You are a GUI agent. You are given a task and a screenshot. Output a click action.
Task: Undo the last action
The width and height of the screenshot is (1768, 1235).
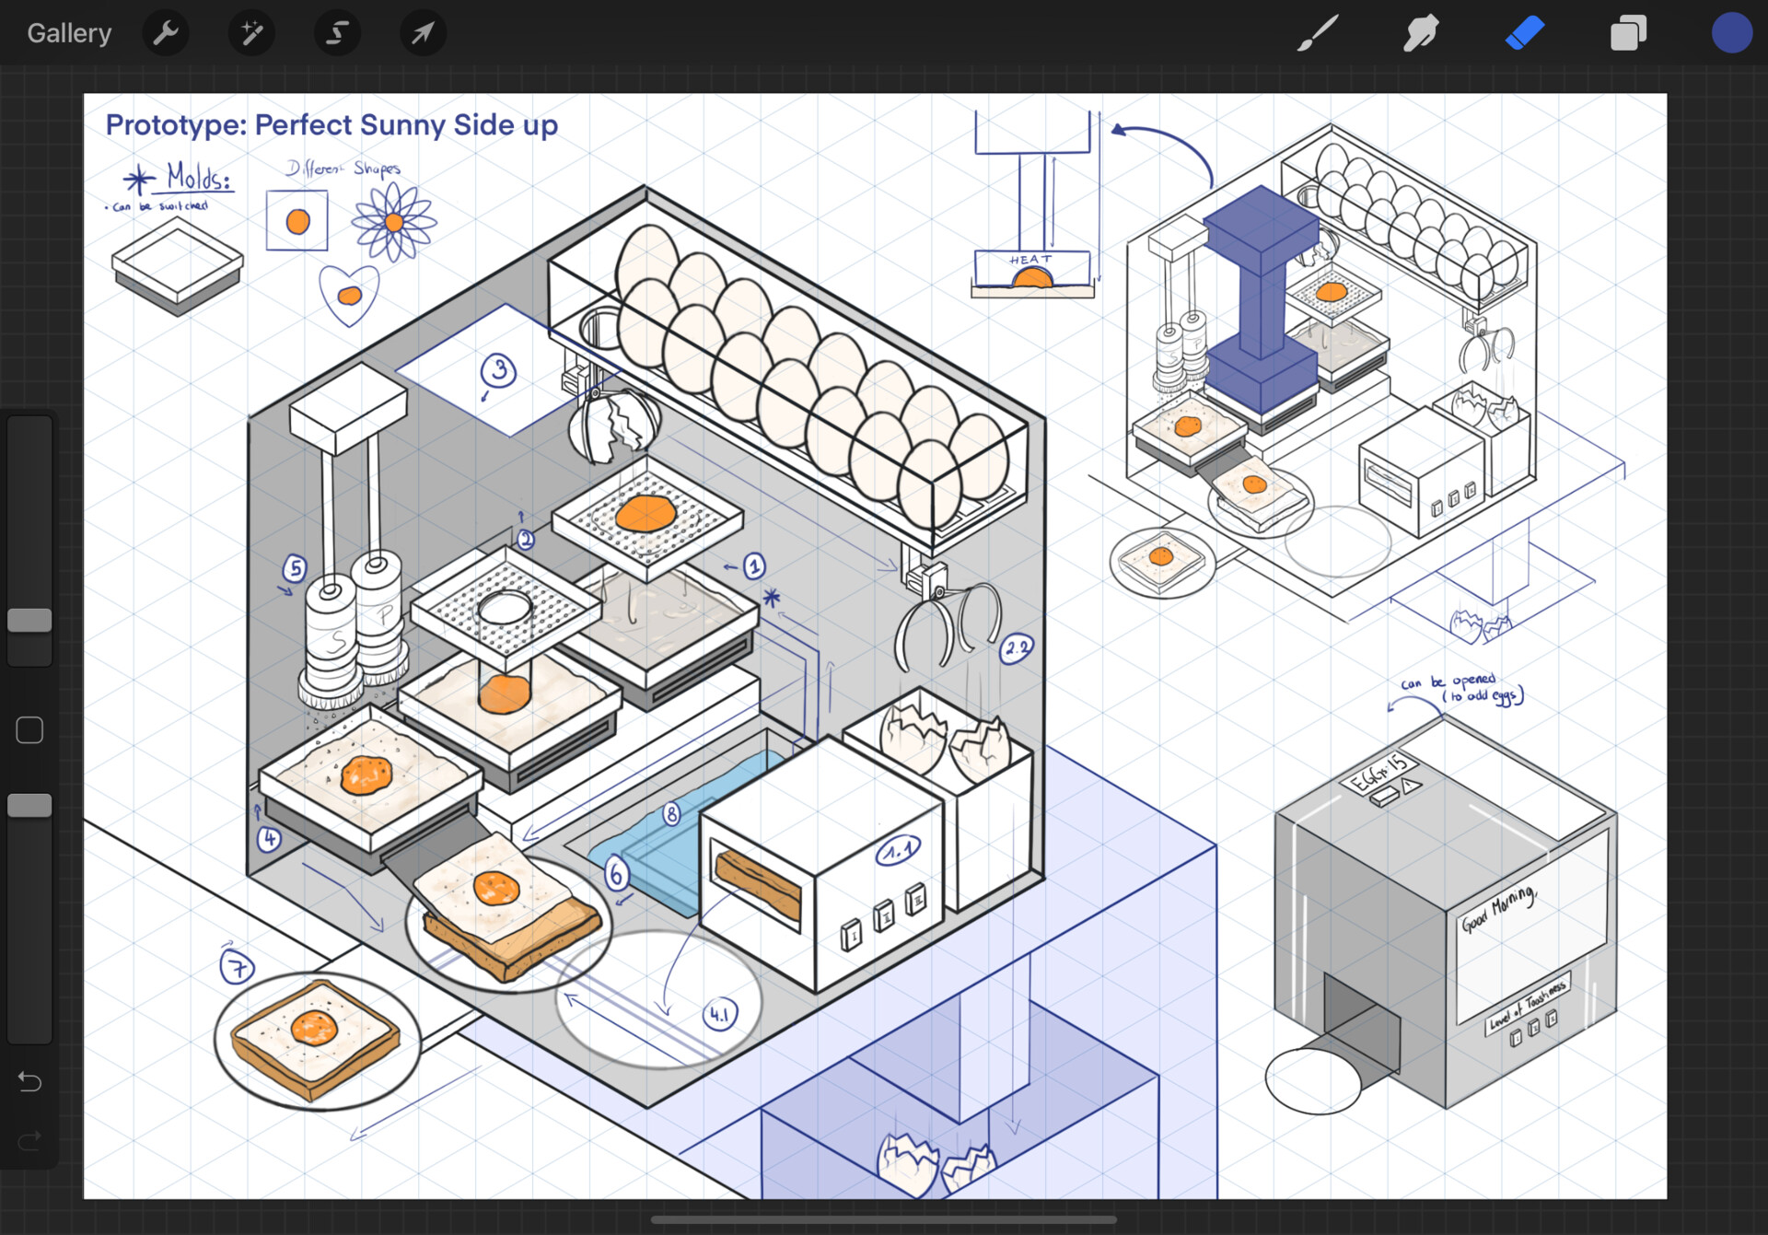(29, 1081)
